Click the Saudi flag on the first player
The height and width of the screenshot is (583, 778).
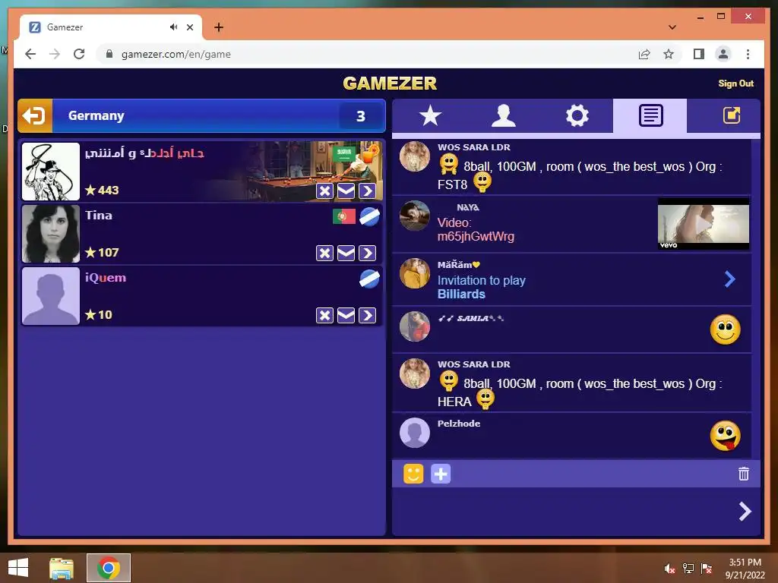344,153
